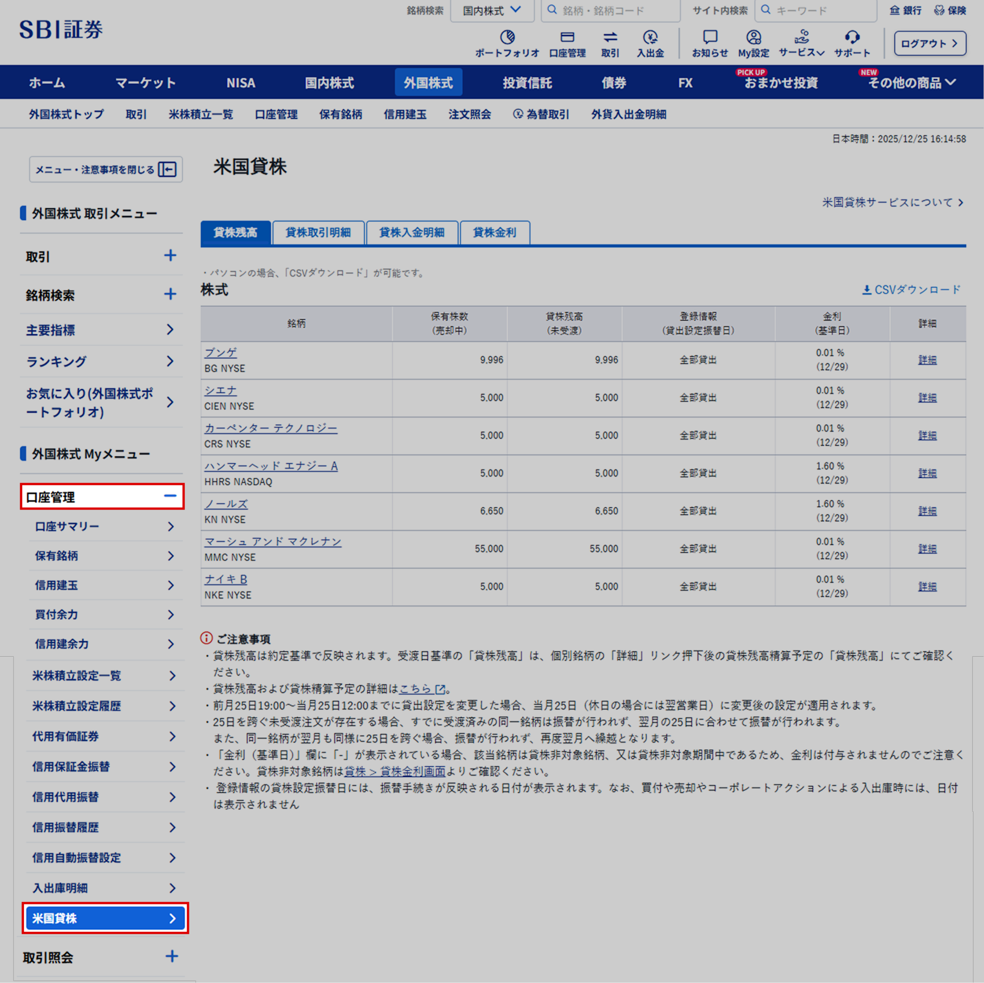
Task: Open the 銀行 service icon
Action: 905,10
